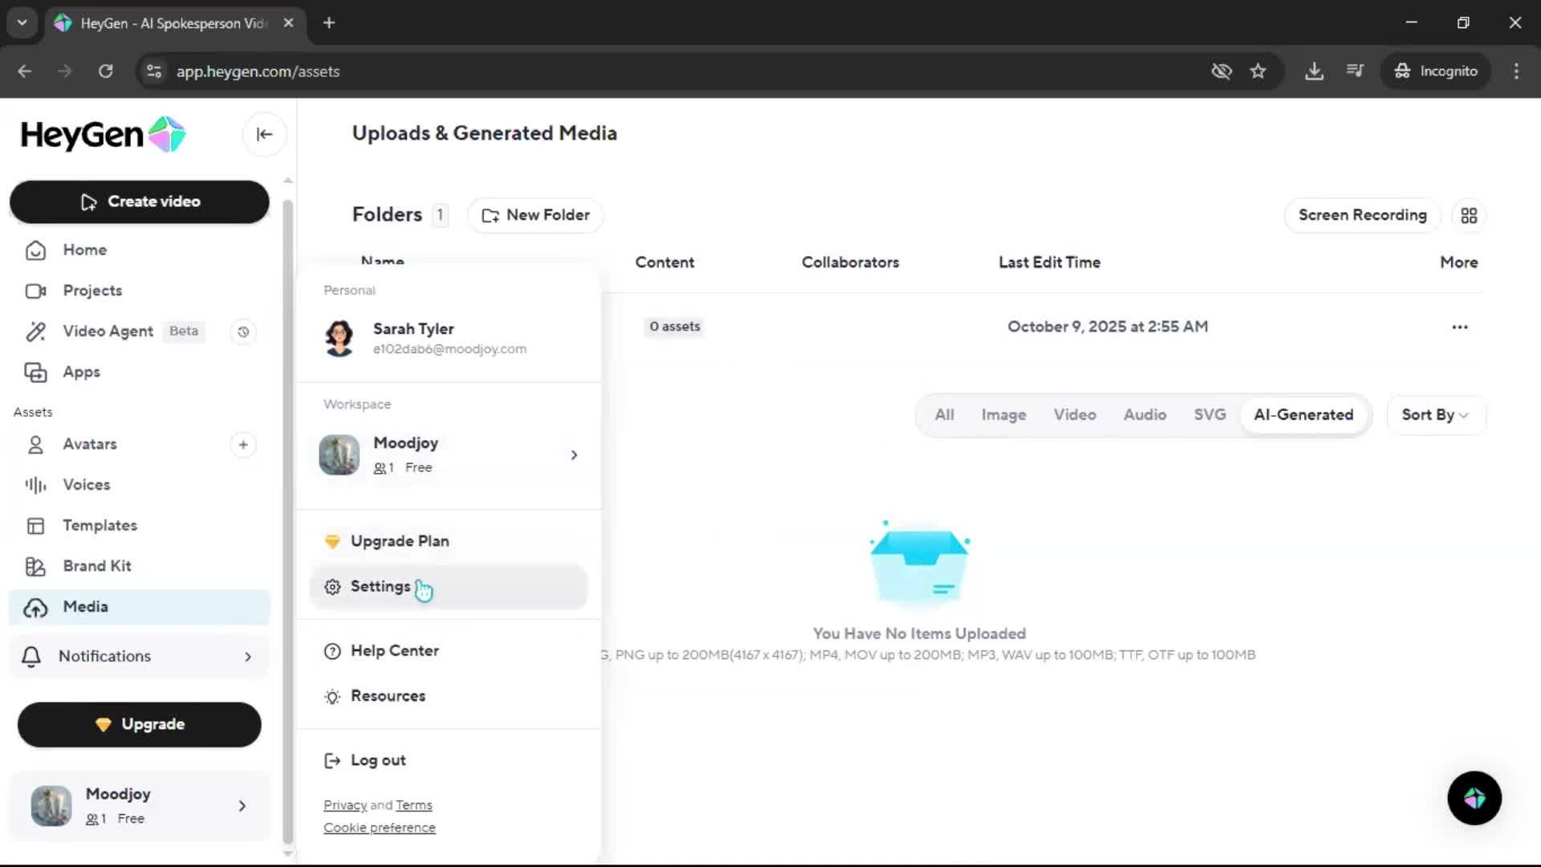Click the New Folder button
1541x867 pixels.
coord(535,215)
